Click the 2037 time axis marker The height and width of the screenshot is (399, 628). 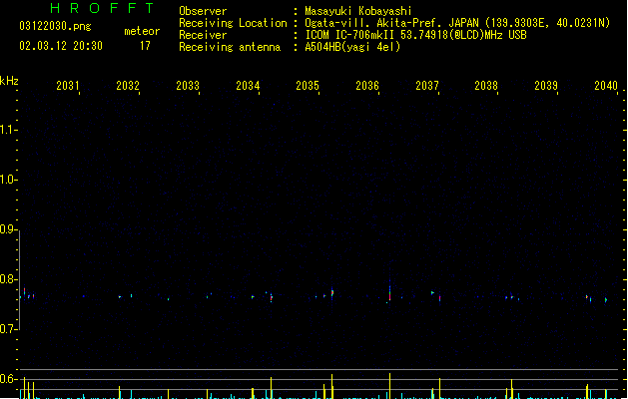tap(427, 86)
